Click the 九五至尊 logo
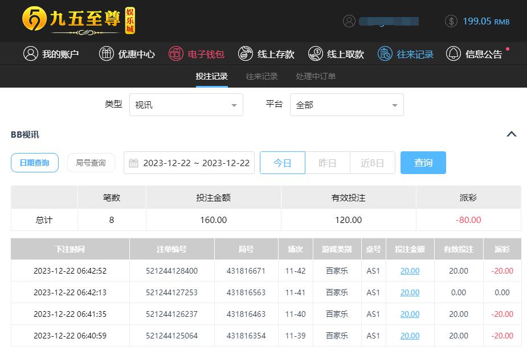The width and height of the screenshot is (527, 347). point(79,21)
